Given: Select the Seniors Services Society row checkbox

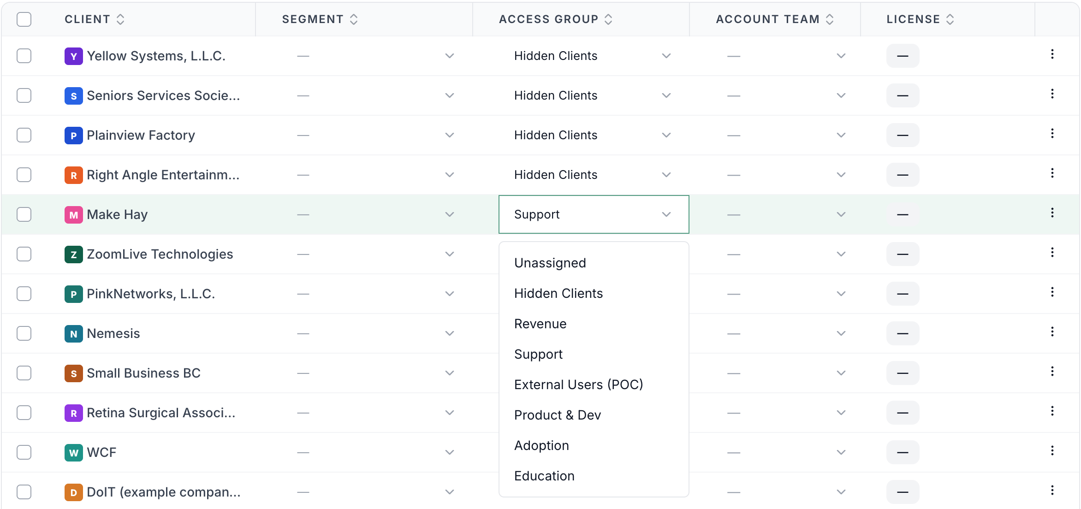Looking at the screenshot, I should (24, 95).
